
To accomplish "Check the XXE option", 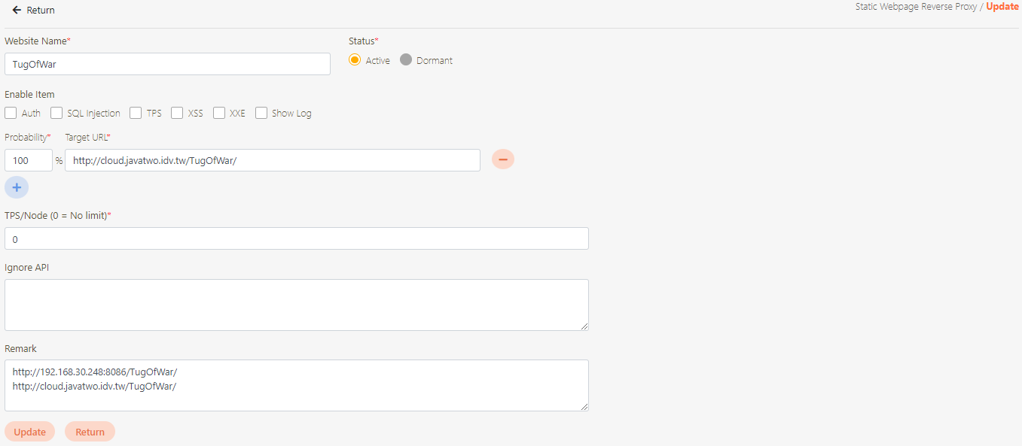I will pyautogui.click(x=219, y=113).
